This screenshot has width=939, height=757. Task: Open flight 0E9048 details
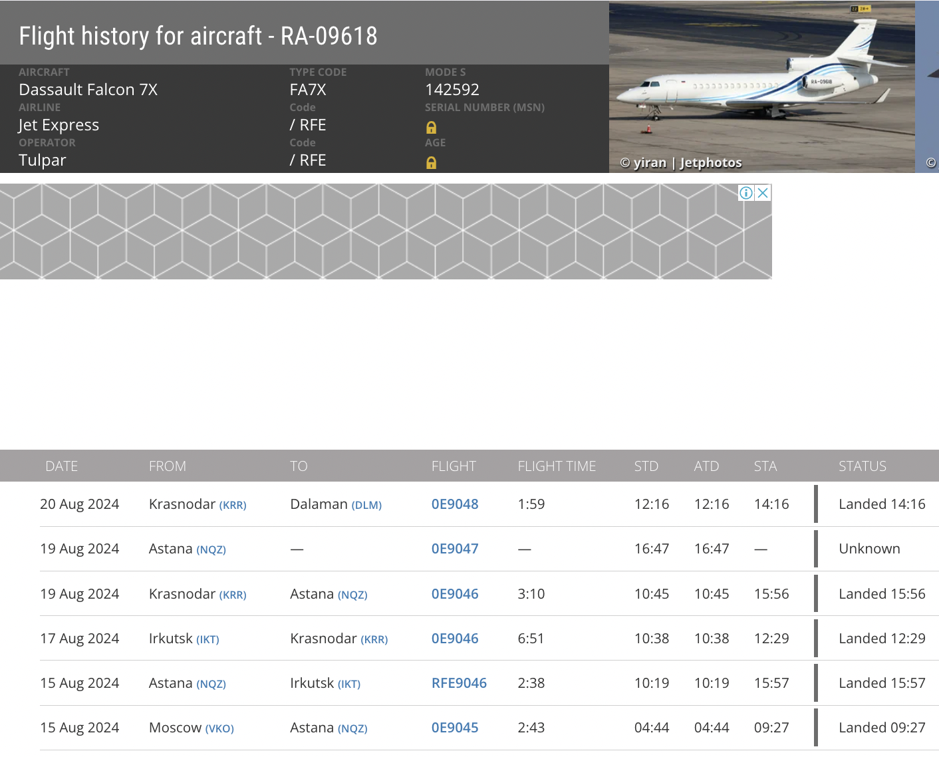pyautogui.click(x=455, y=504)
